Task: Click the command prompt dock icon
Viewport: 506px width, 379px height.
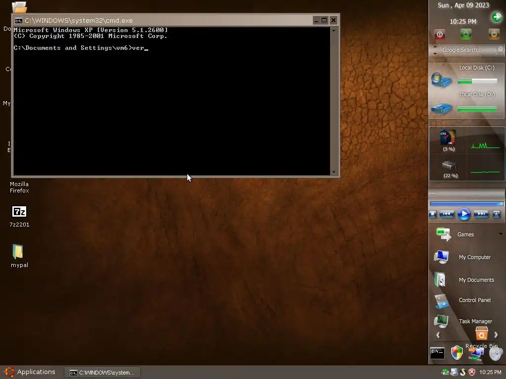Action: 437,353
